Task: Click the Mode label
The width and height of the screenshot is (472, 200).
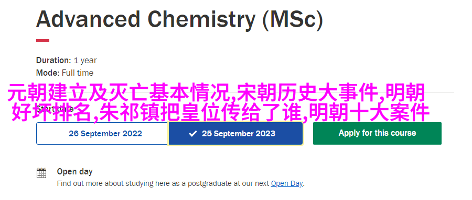Action: [48, 73]
